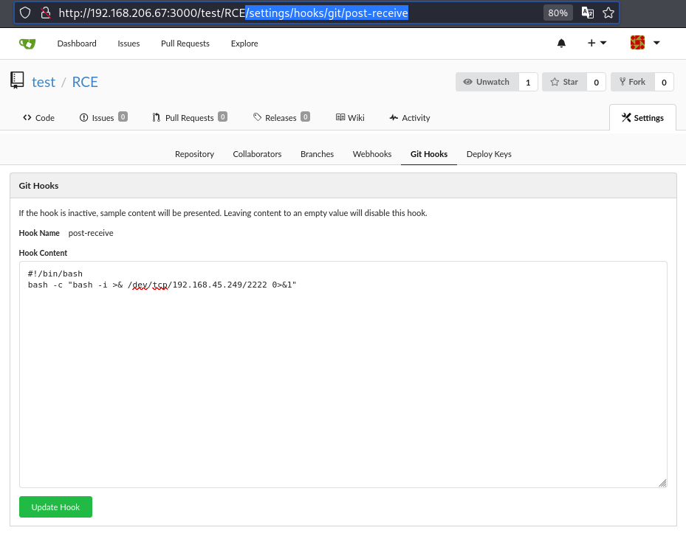Click the 80% zoom level indicator
686x536 pixels.
(558, 13)
